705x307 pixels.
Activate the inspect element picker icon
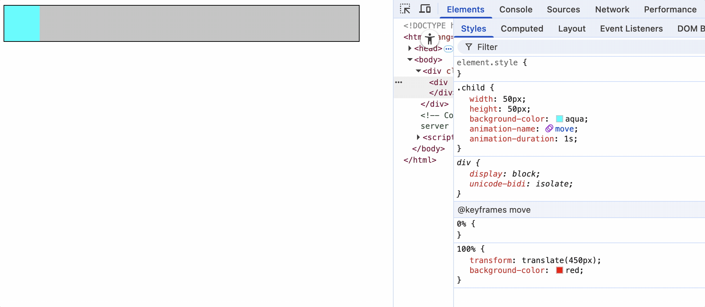pos(405,9)
